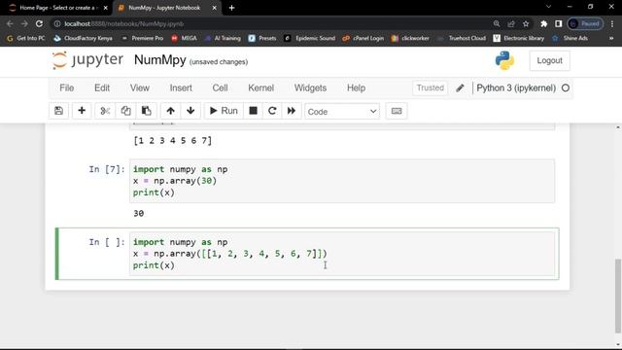Open the Insert menu
This screenshot has width=622, height=350.
pos(181,88)
